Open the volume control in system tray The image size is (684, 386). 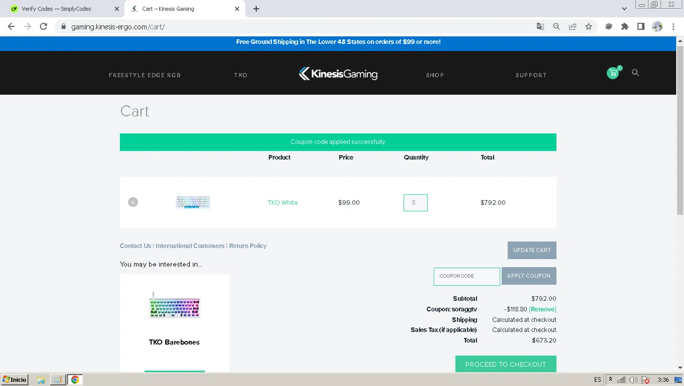click(x=633, y=380)
